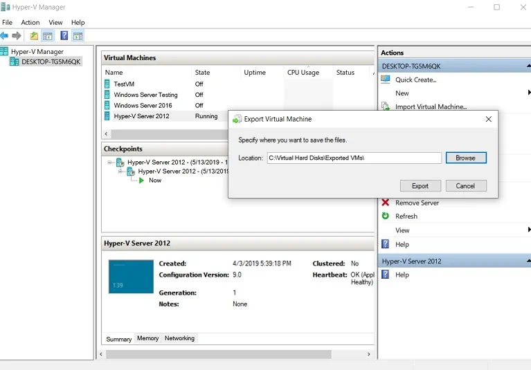Screen dimensions: 531x370
Task: Switch to the Networking tab
Action: click(x=179, y=338)
